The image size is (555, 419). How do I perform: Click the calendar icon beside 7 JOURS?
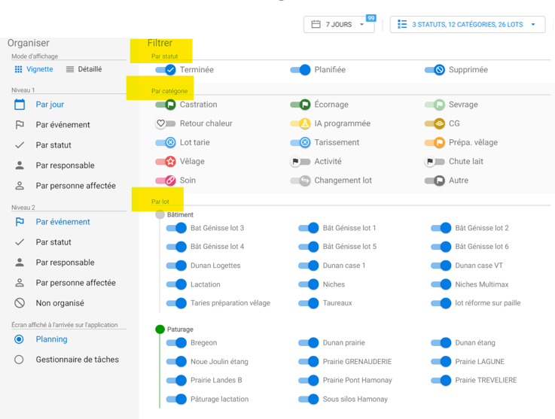pyautogui.click(x=316, y=24)
